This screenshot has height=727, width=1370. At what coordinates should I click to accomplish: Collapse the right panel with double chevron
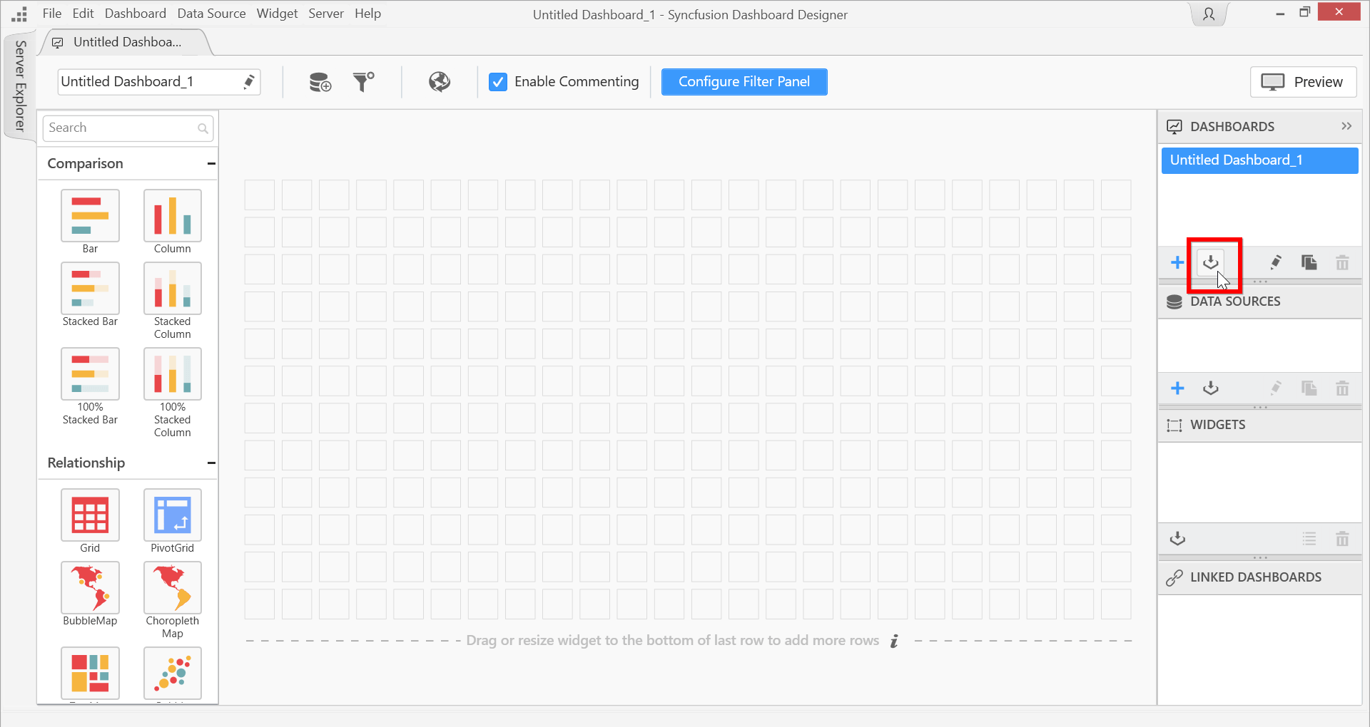click(1346, 126)
